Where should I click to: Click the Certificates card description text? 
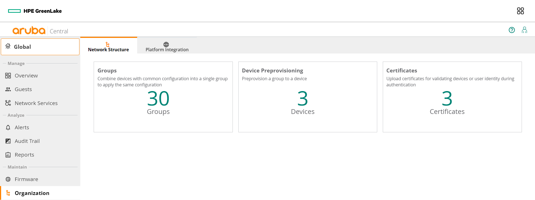tap(450, 82)
